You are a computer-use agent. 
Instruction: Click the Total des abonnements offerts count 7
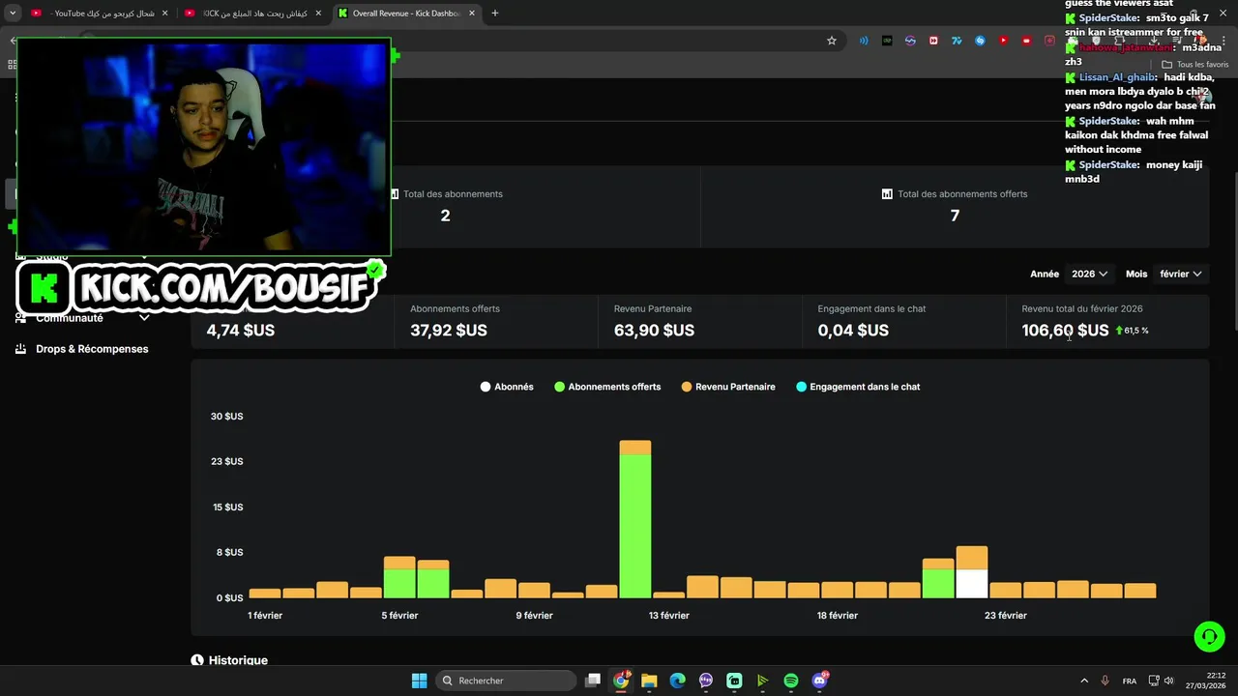click(x=955, y=216)
